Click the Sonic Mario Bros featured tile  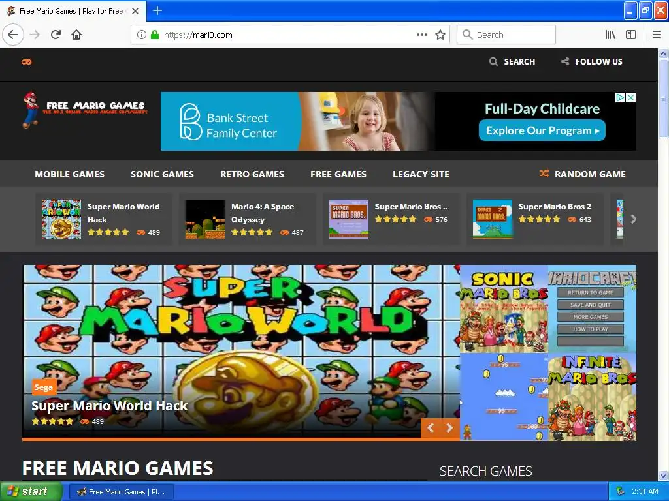[504, 309]
